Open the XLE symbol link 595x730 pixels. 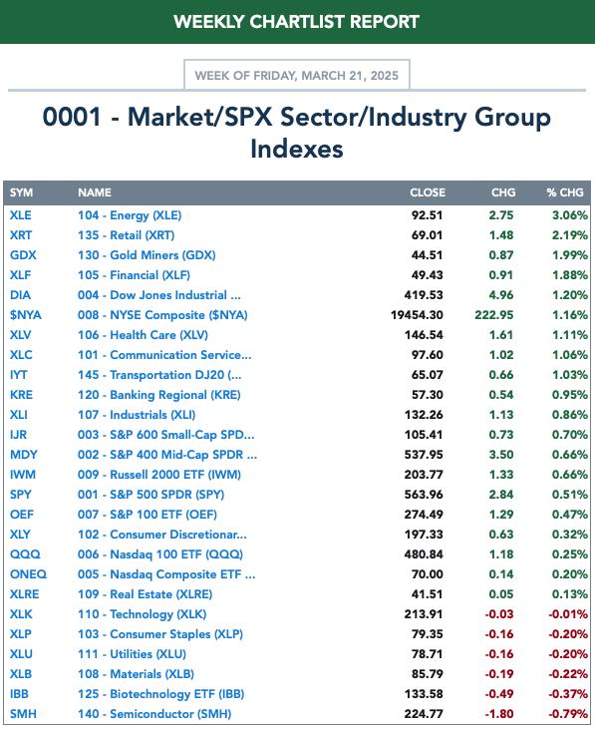(21, 215)
